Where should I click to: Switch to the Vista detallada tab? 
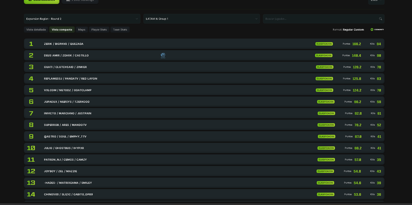(x=36, y=30)
